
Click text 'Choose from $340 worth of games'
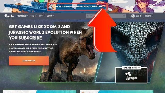point(34,45)
